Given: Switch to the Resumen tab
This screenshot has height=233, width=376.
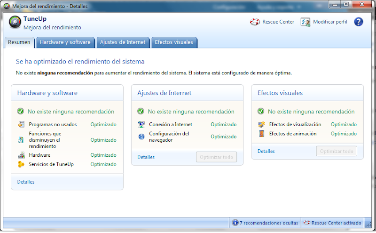Looking at the screenshot, I should (19, 42).
